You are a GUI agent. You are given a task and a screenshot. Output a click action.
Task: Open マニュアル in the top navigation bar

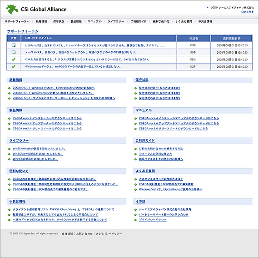click(95, 21)
